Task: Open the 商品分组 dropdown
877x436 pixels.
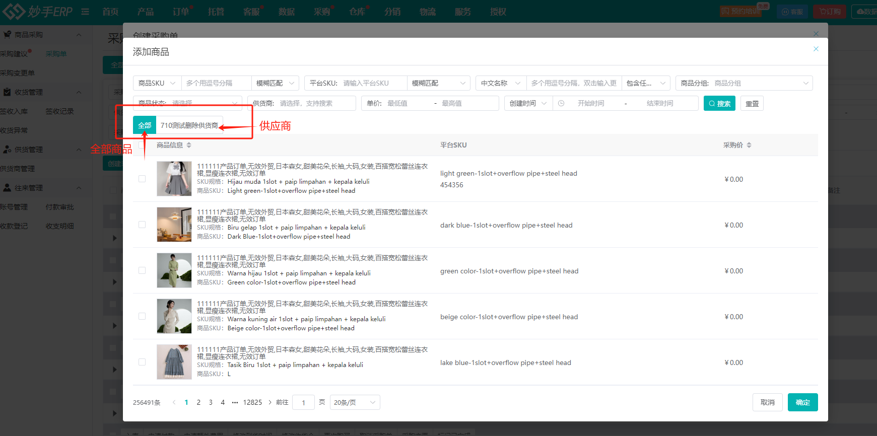Action: (744, 83)
